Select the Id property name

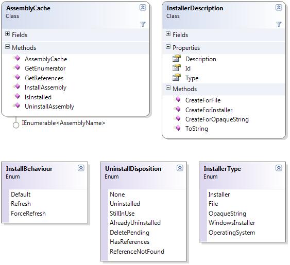point(188,68)
